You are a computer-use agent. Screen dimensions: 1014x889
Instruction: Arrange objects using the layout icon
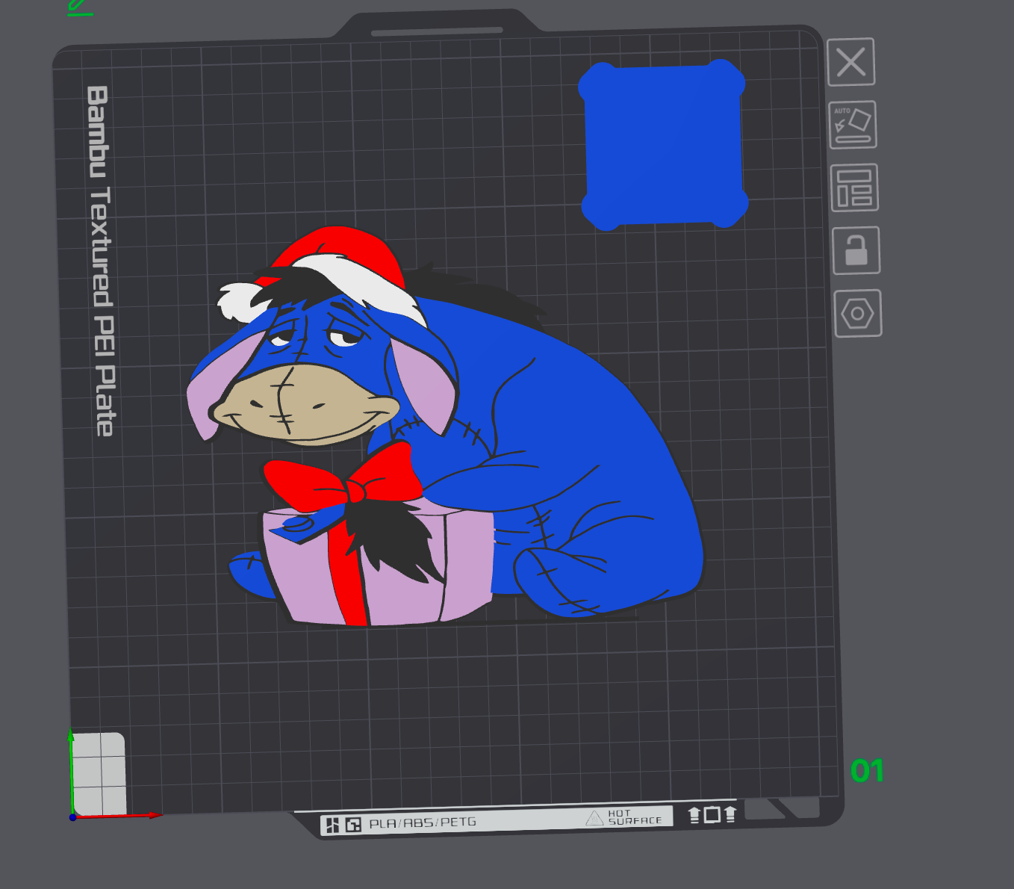point(854,188)
